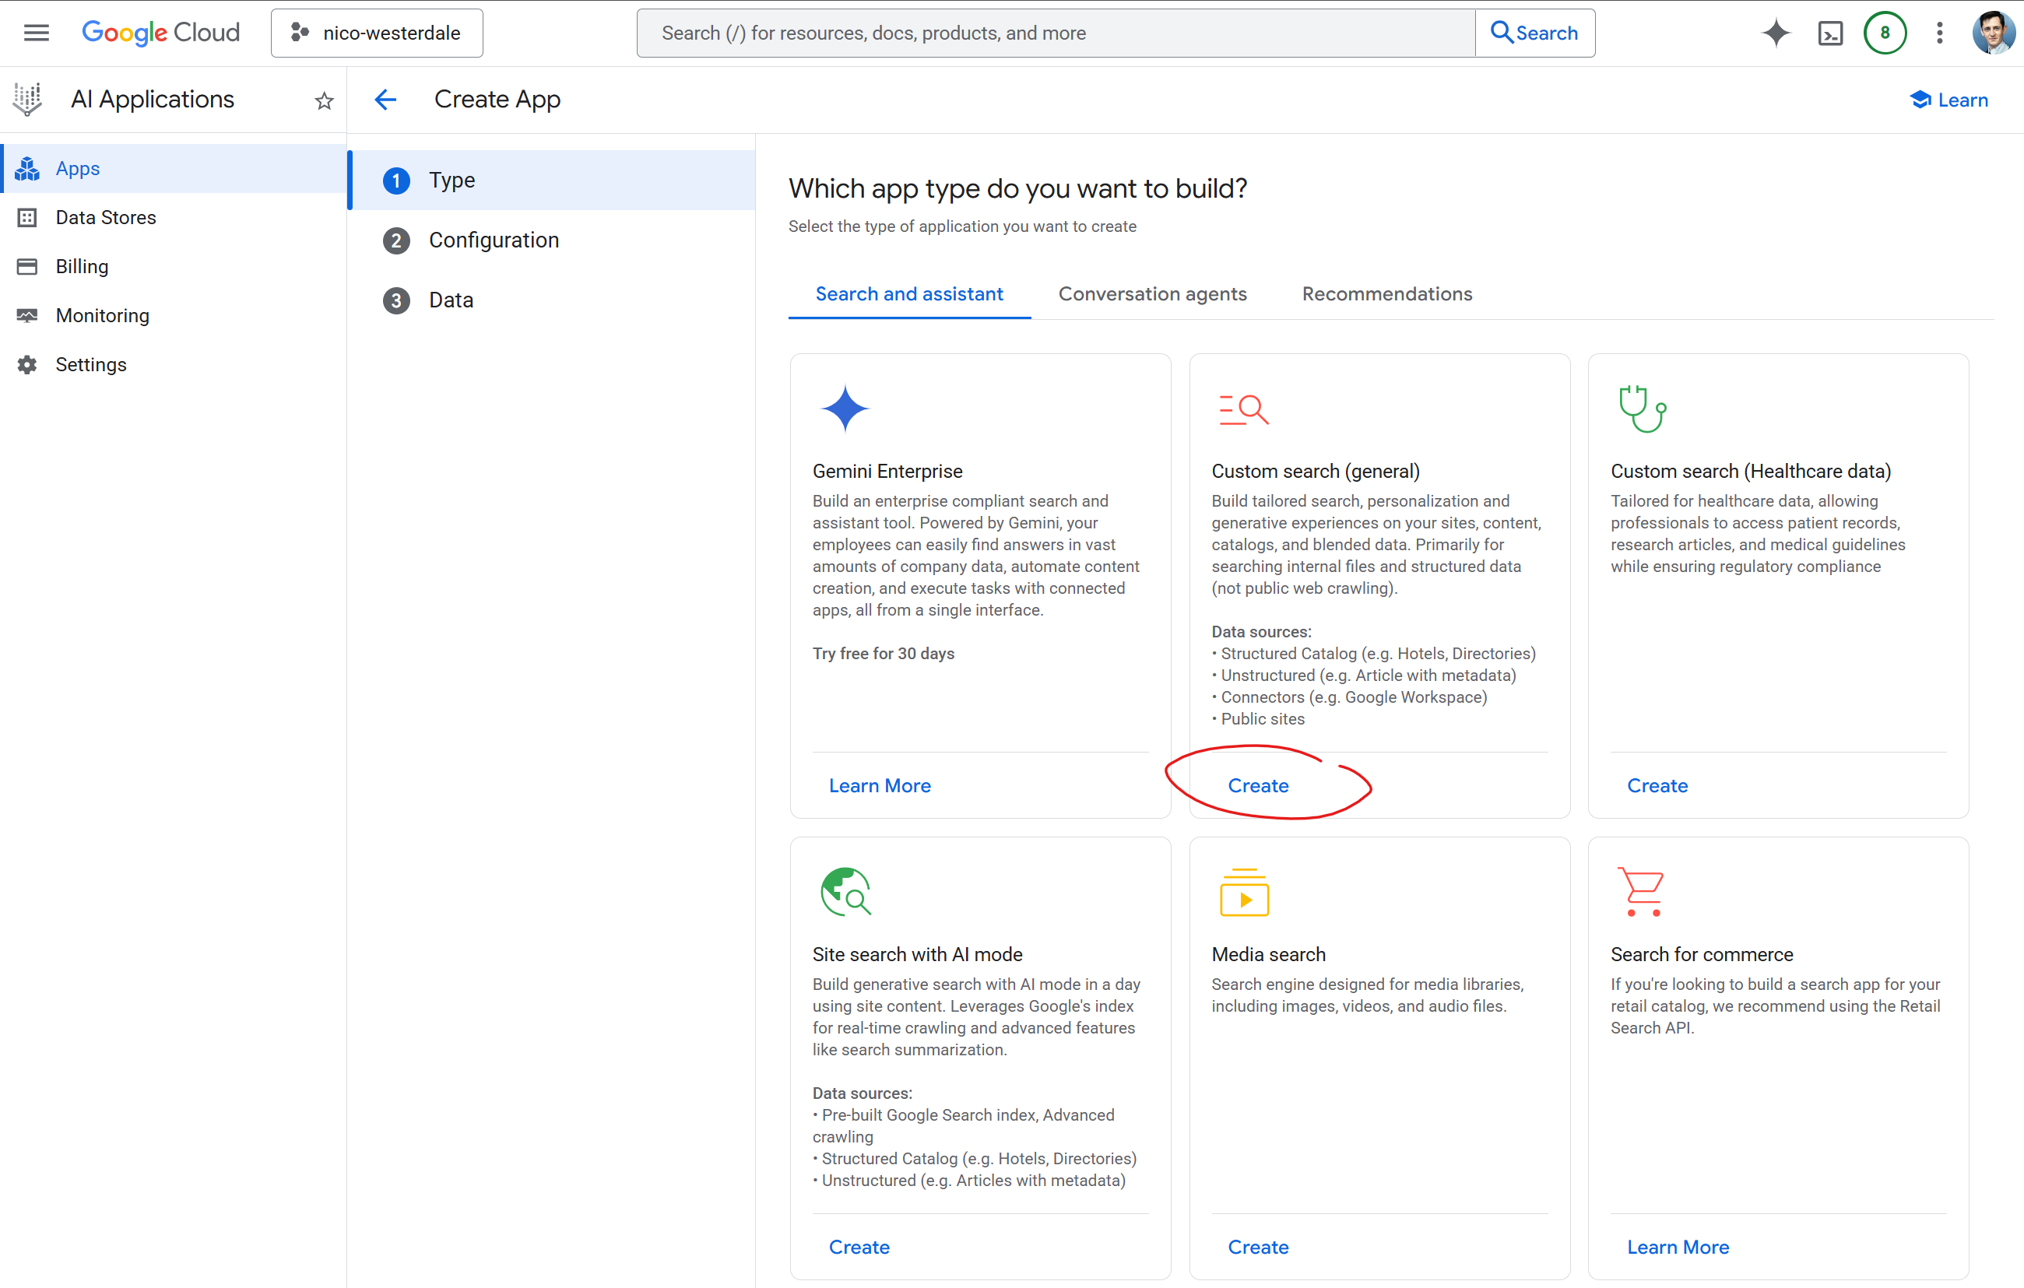Viewport: 2024px width, 1288px height.
Task: Open Billing from the sidebar
Action: [83, 266]
